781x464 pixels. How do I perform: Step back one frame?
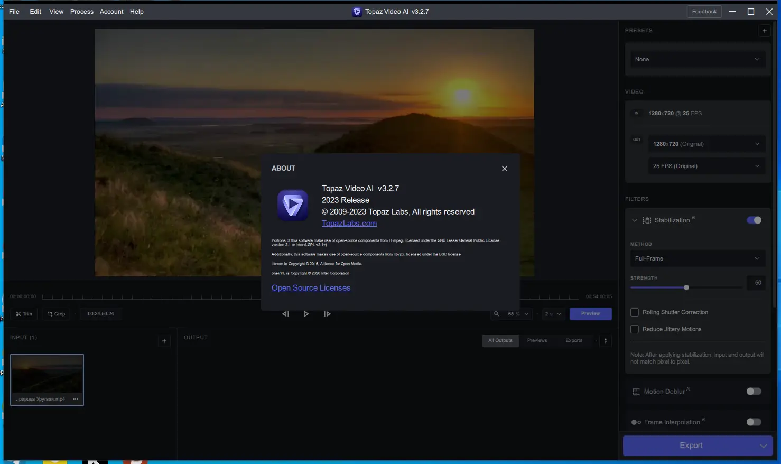pos(285,314)
